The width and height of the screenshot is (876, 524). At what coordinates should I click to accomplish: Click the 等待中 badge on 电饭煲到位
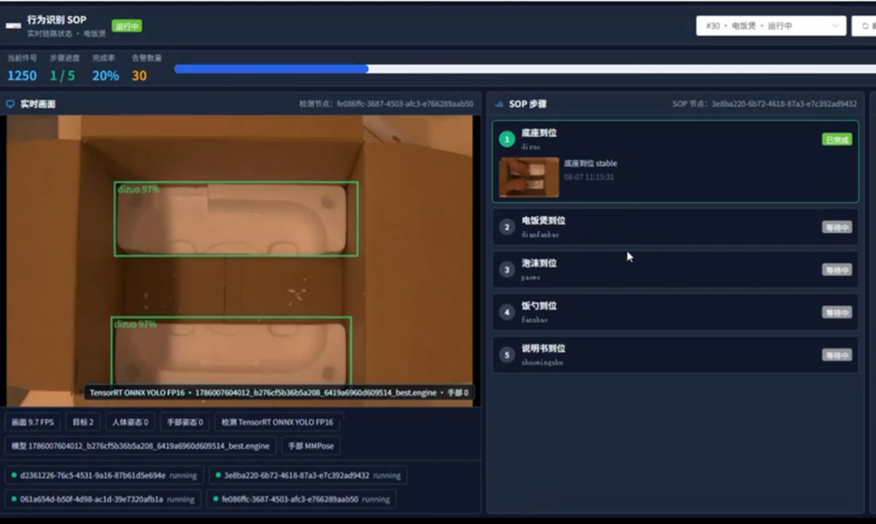[837, 227]
